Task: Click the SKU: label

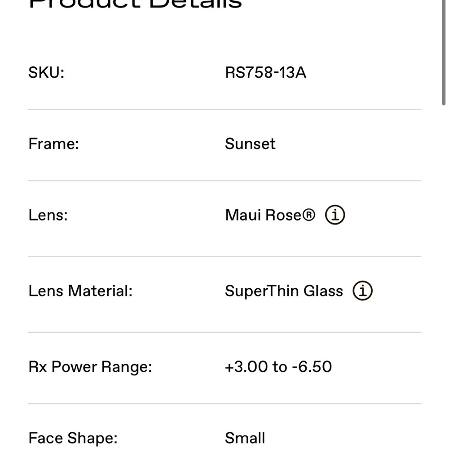Action: 46,72
